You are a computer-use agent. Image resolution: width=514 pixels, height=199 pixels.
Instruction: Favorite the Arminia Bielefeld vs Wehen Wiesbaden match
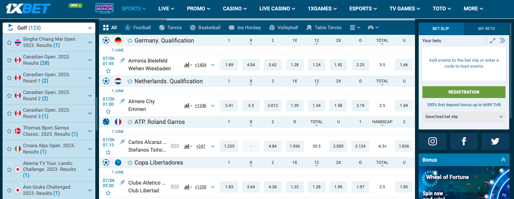click(x=108, y=71)
